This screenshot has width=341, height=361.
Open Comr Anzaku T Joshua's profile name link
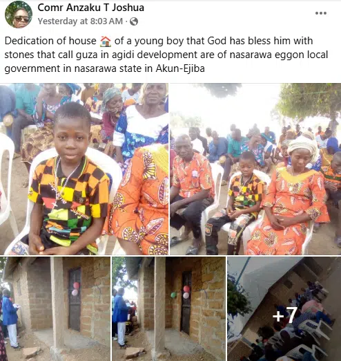[x=90, y=8]
